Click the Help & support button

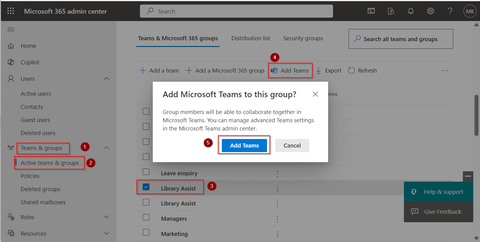point(438,192)
